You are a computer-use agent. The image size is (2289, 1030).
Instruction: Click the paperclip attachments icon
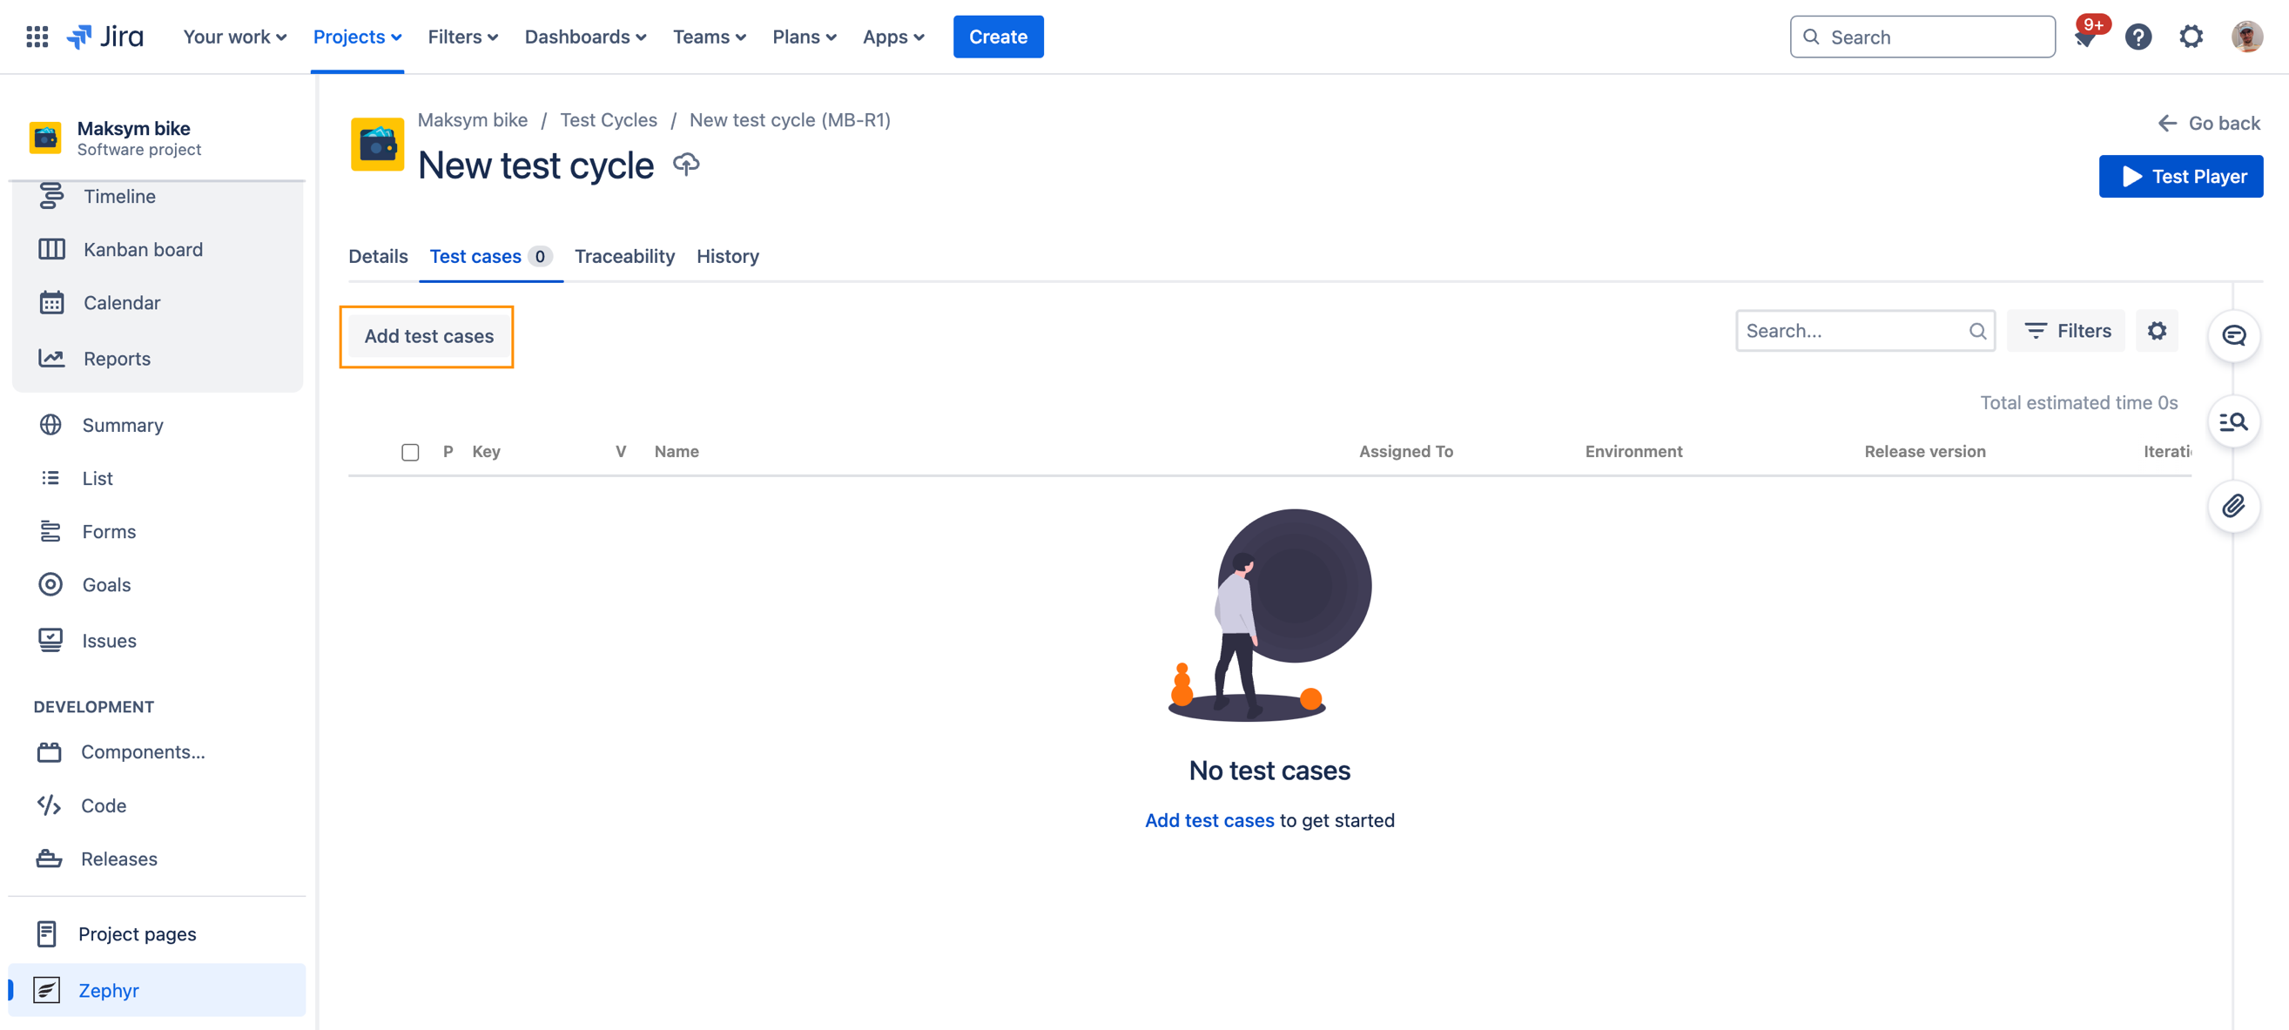click(2233, 507)
